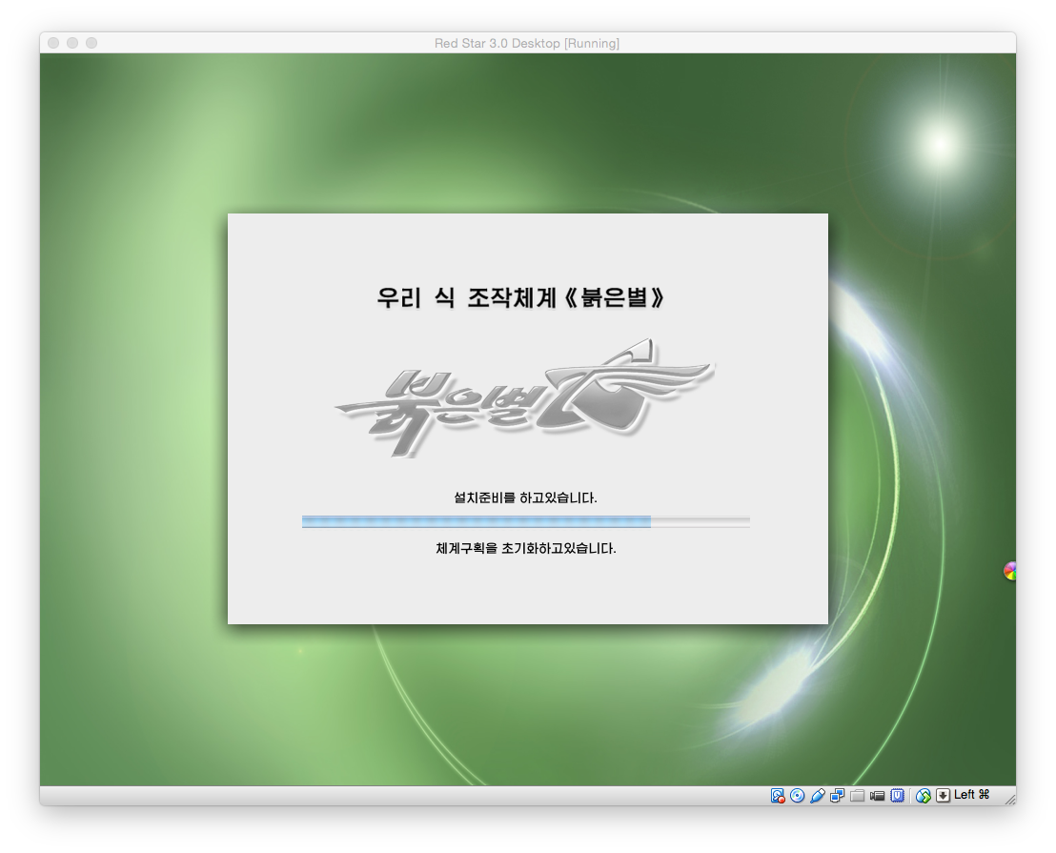Click the window resize grip corner
Image resolution: width=1056 pixels, height=853 pixels.
(1008, 798)
